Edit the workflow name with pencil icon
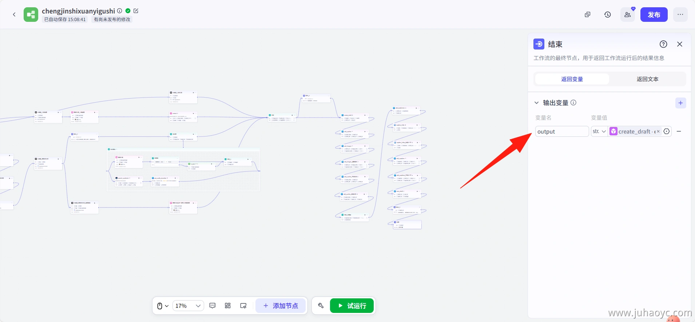This screenshot has height=322, width=695. click(x=136, y=11)
